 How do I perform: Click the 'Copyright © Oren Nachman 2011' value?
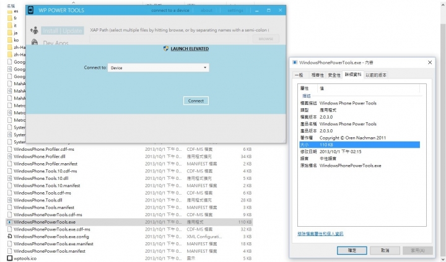click(352, 138)
